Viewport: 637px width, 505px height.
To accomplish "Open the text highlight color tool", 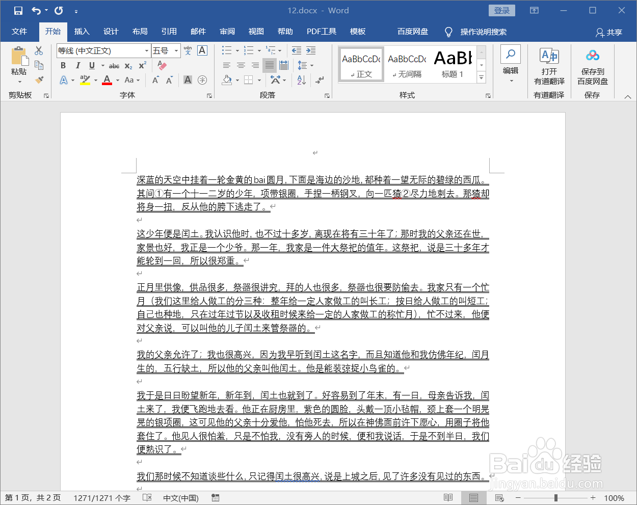I will (85, 81).
